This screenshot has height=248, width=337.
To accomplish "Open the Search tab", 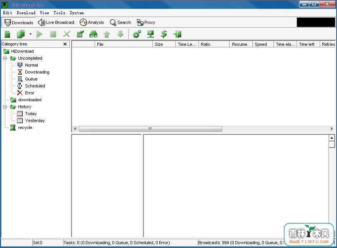I will point(120,22).
